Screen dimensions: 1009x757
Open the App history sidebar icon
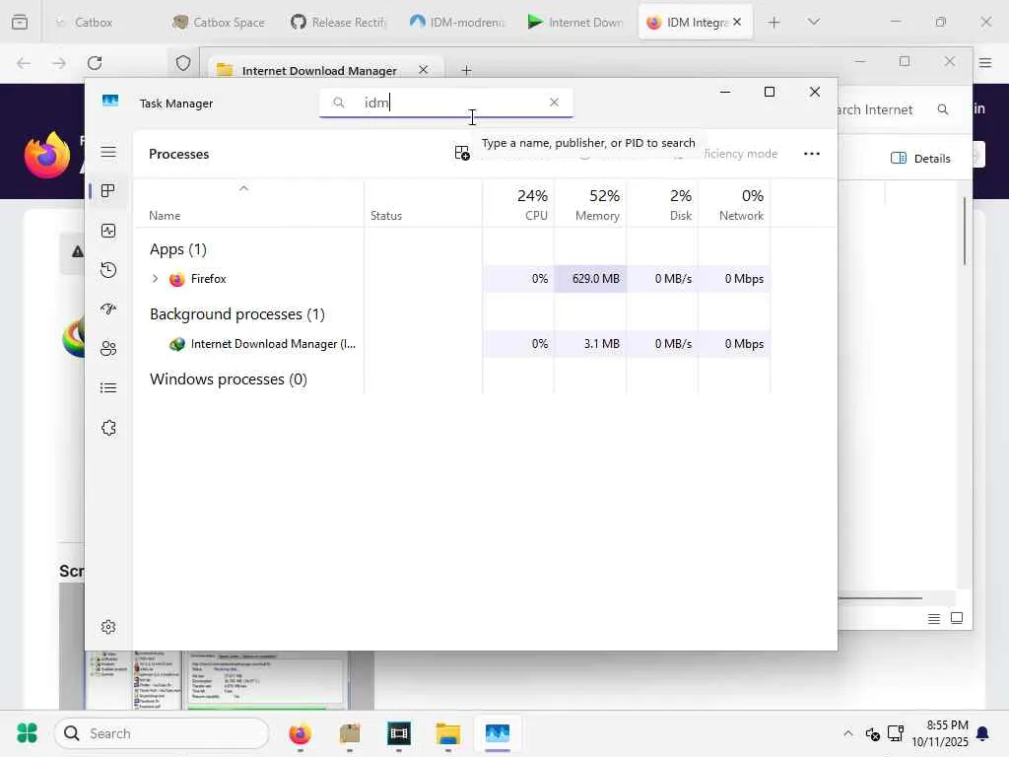[x=108, y=270]
